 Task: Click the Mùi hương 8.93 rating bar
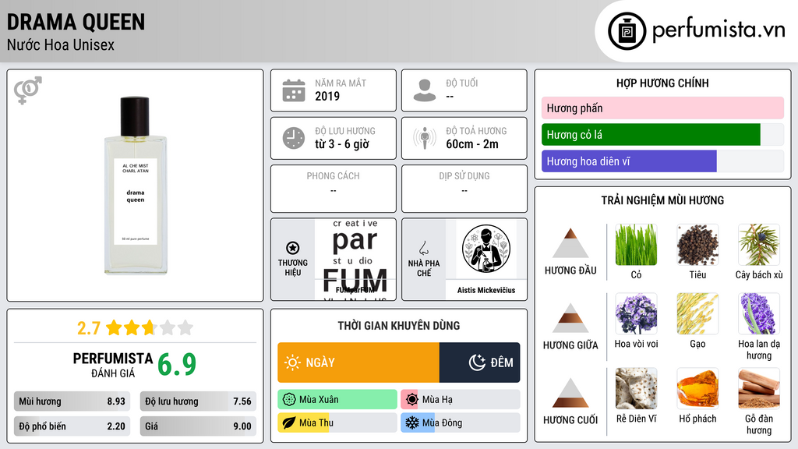72,401
